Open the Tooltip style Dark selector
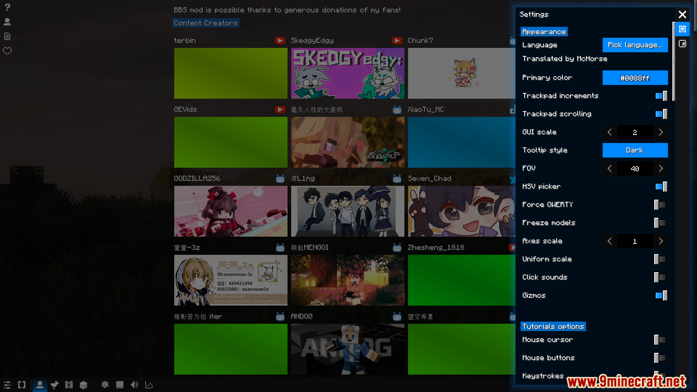Viewport: 697px width, 392px height. click(635, 150)
